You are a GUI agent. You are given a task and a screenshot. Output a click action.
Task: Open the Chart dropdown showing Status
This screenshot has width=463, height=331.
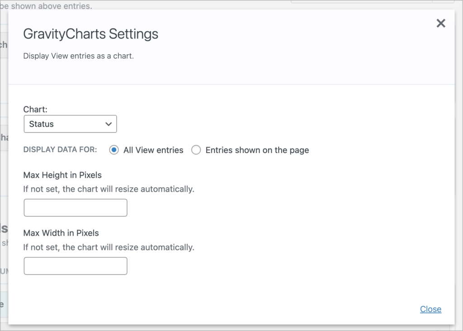click(x=70, y=124)
